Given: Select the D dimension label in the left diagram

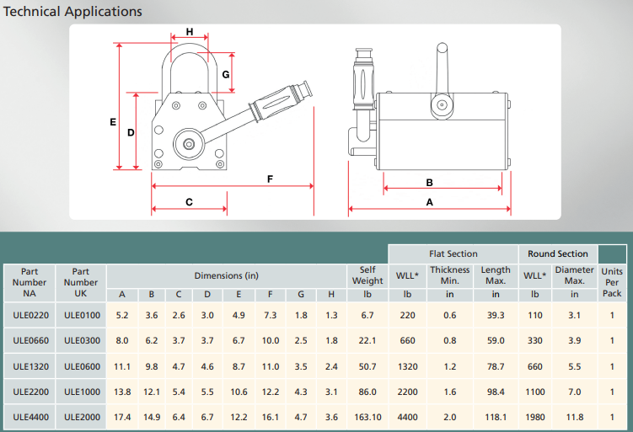Looking at the screenshot, I should coord(131,133).
